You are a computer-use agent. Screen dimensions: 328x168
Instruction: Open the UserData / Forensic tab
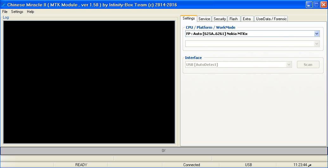[x=271, y=19]
